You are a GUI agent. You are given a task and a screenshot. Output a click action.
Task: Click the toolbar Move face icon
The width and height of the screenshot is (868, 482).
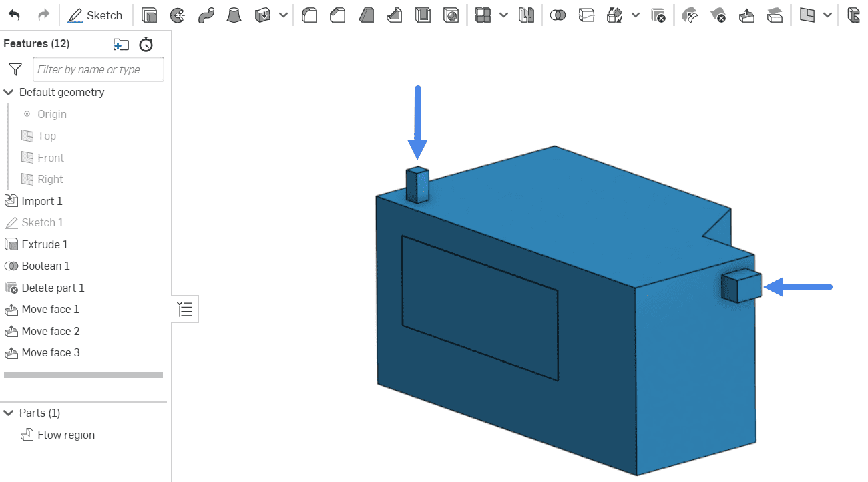(x=746, y=15)
